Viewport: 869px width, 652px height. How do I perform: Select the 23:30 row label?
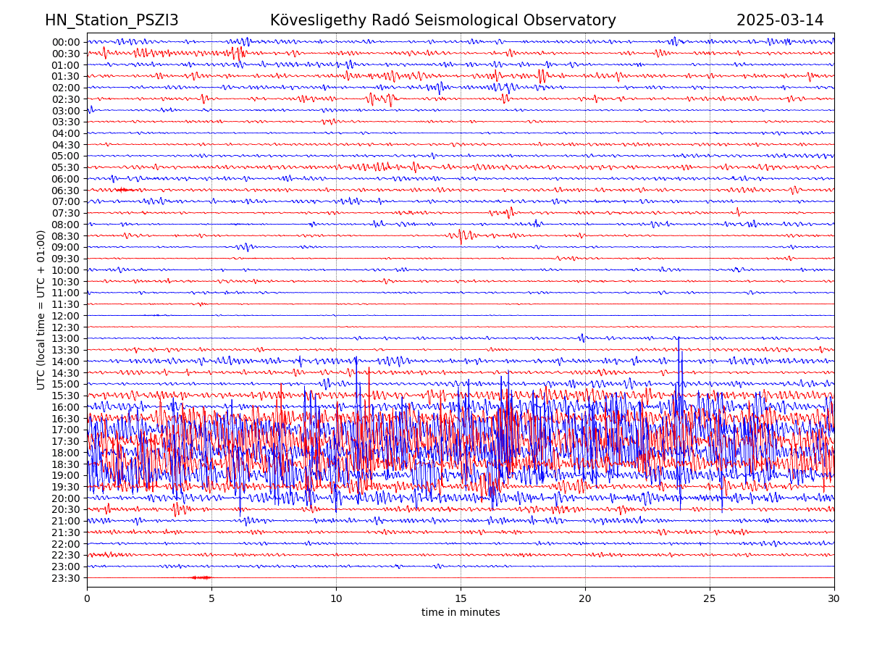tap(65, 578)
